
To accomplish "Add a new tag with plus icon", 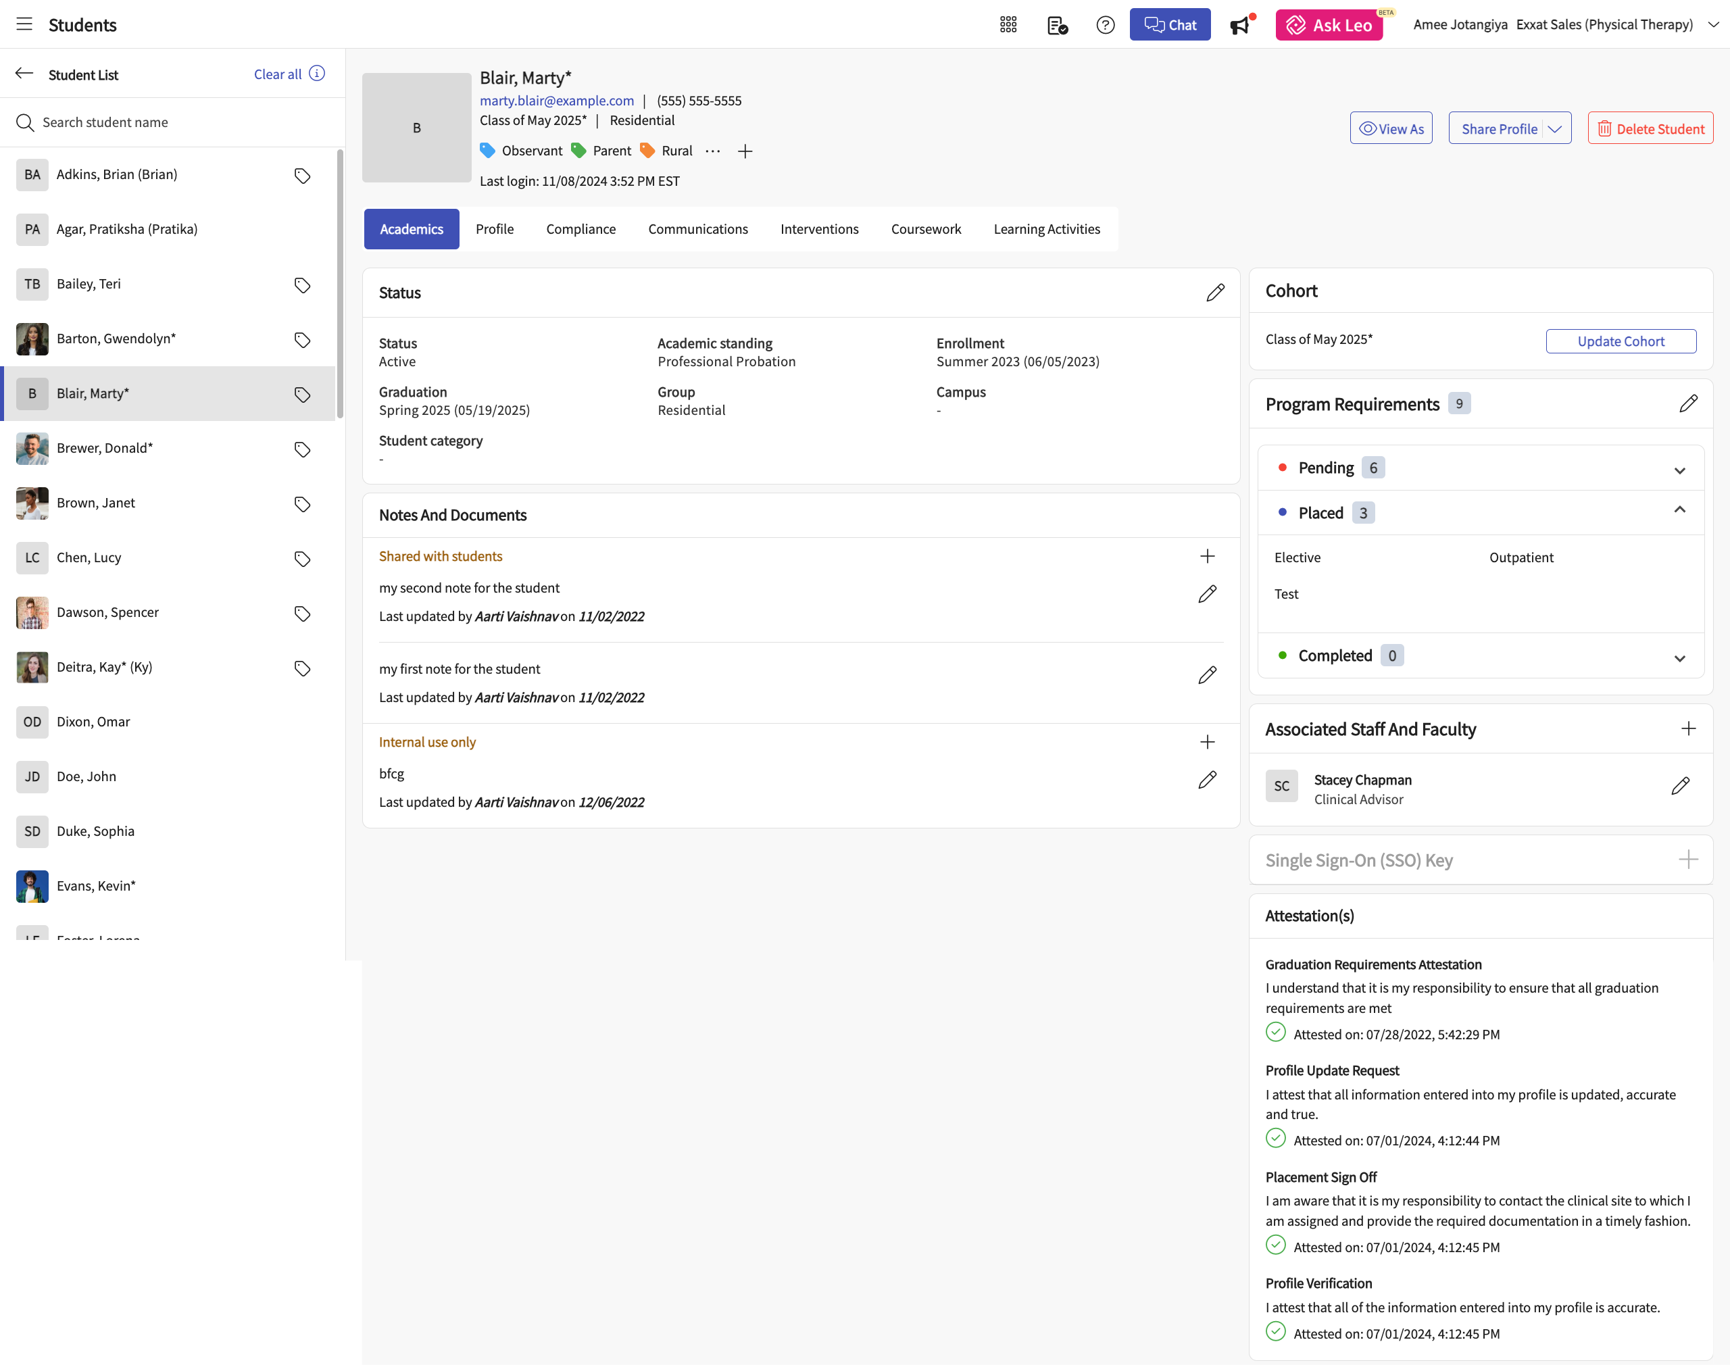I will click(745, 151).
